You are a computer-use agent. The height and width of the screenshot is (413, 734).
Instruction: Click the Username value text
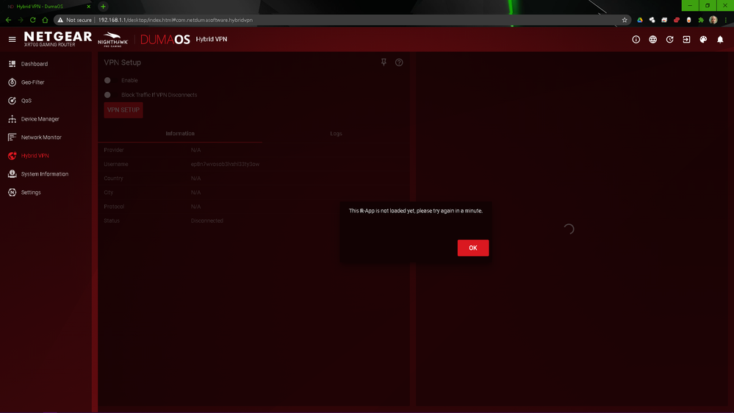pyautogui.click(x=225, y=165)
